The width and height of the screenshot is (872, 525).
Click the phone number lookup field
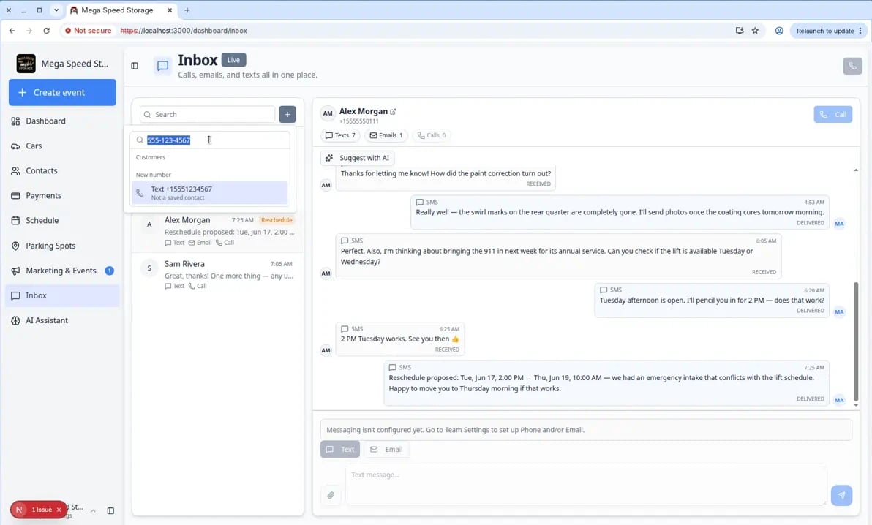click(210, 140)
